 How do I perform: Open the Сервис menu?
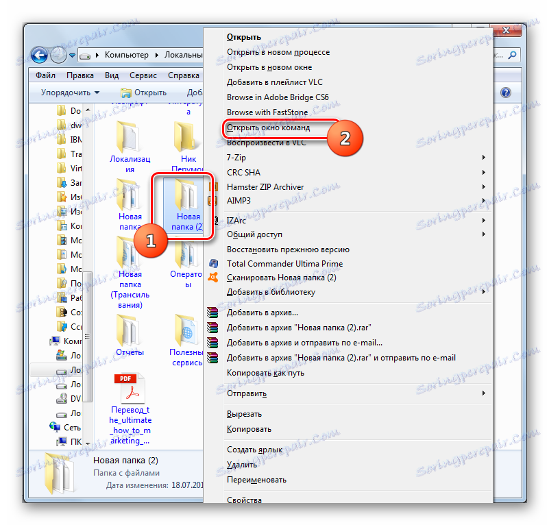[143, 75]
